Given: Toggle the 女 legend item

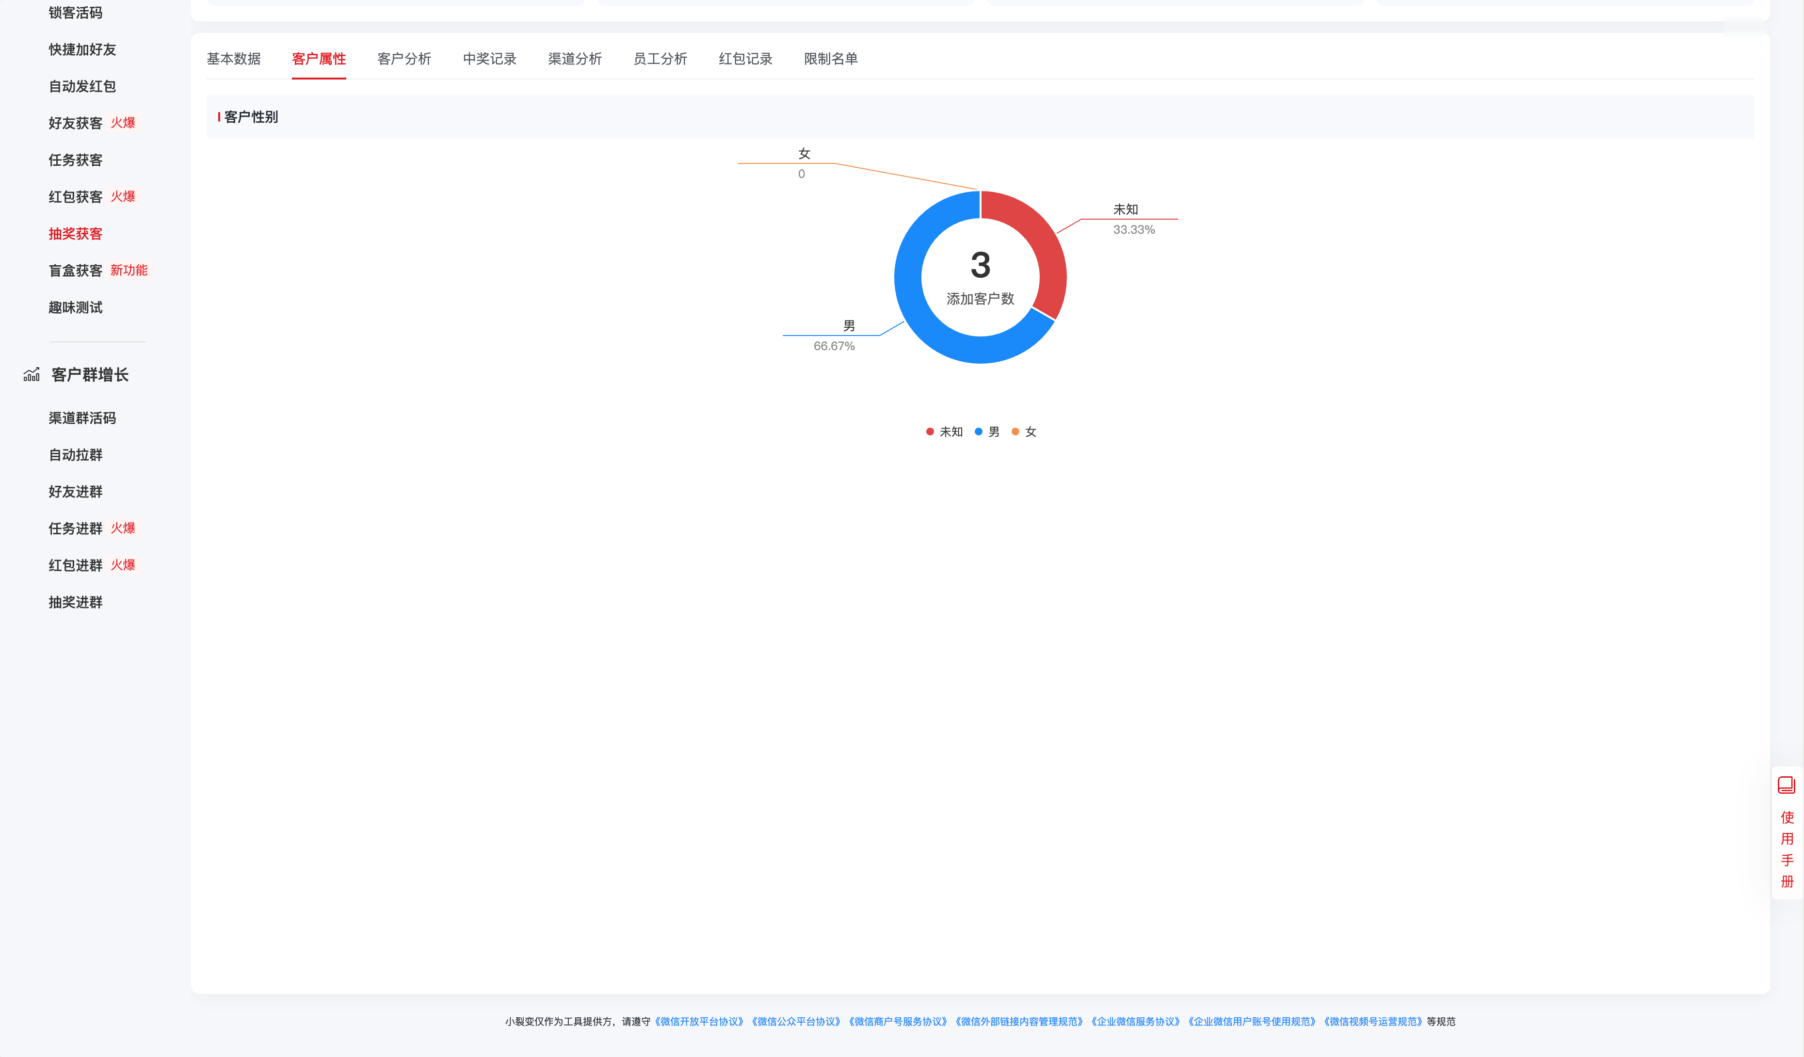Looking at the screenshot, I should pyautogui.click(x=1025, y=432).
